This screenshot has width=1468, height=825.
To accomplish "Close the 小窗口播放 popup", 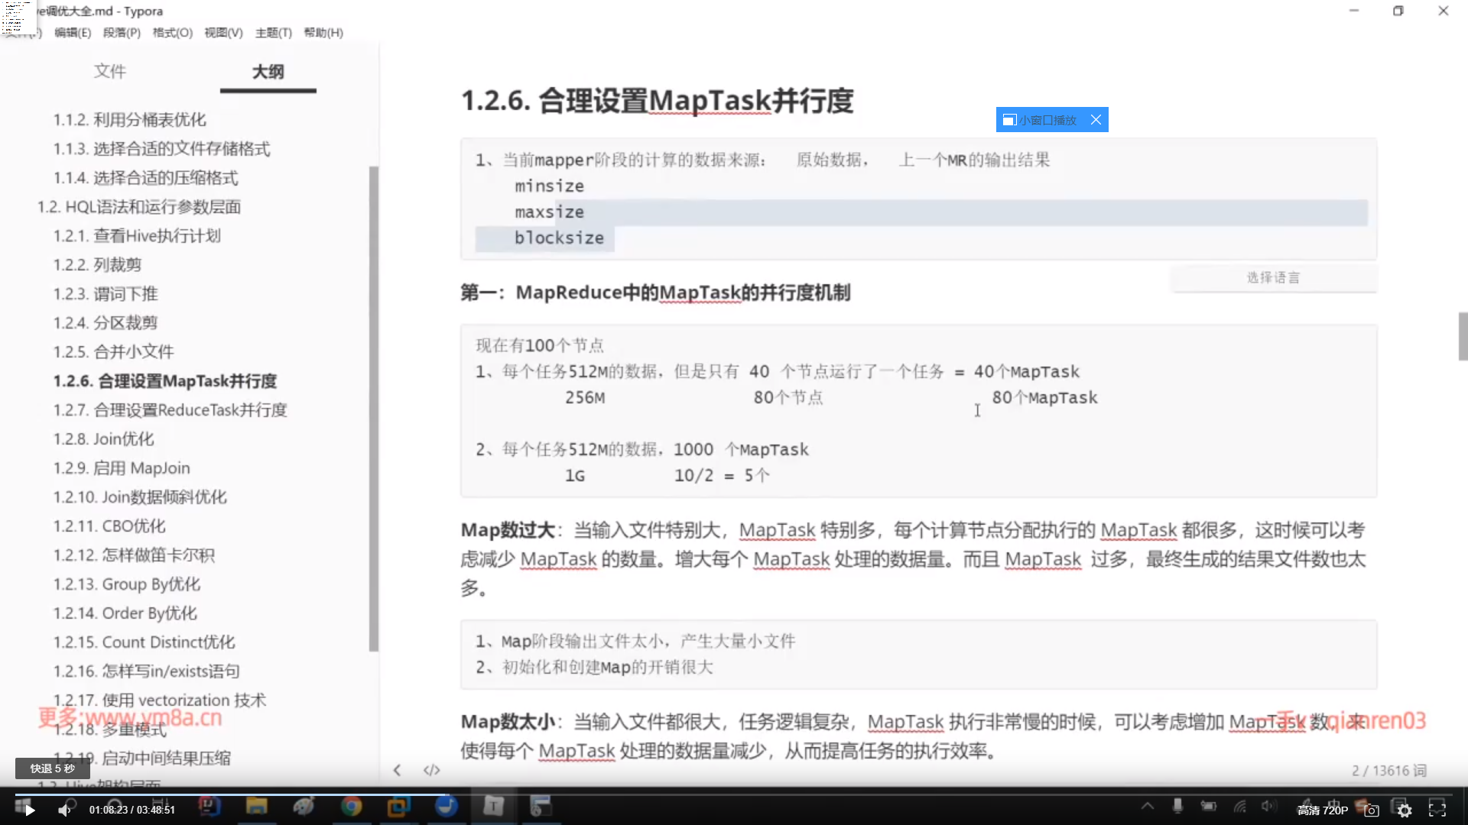I will click(1096, 120).
